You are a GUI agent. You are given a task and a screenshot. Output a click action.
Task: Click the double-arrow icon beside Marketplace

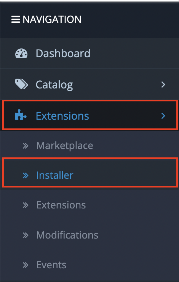point(26,146)
